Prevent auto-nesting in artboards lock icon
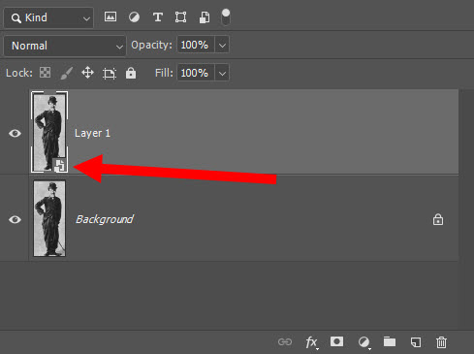The height and width of the screenshot is (354, 474). click(110, 74)
